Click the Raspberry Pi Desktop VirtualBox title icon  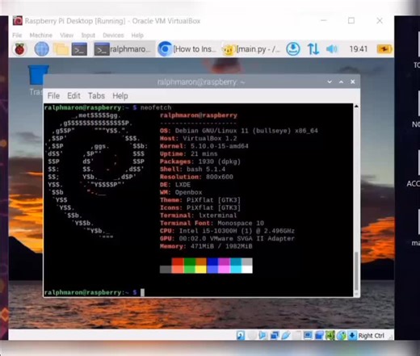click(18, 21)
